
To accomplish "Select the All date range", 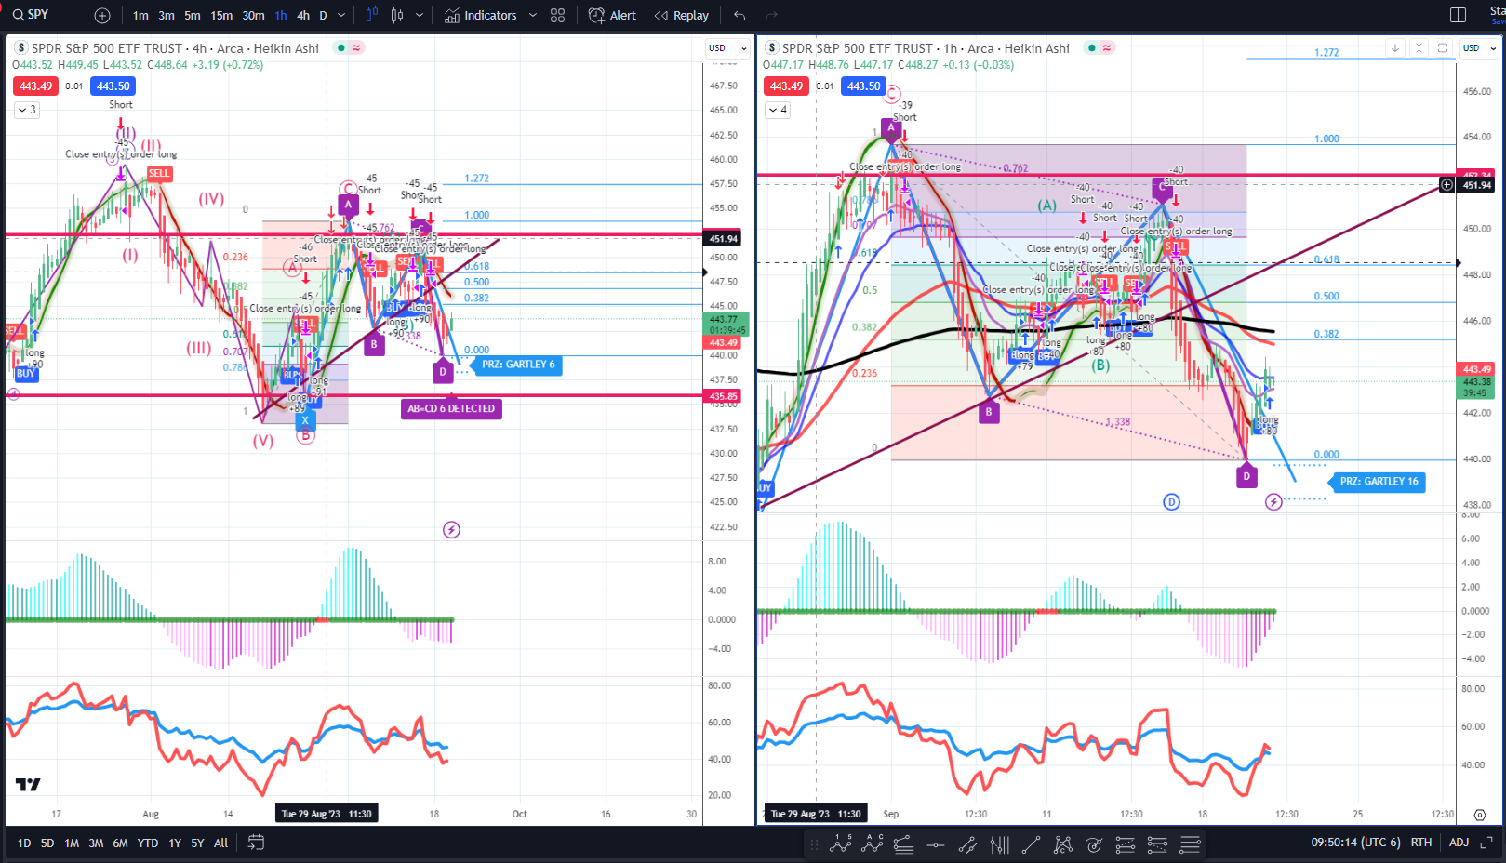I will pyautogui.click(x=220, y=843).
